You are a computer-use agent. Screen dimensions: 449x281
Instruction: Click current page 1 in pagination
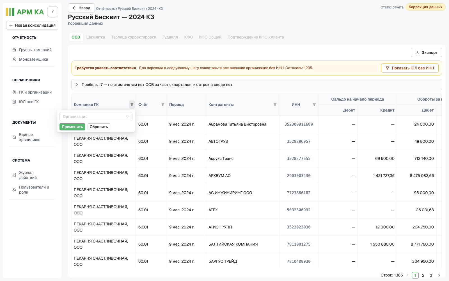[x=415, y=275]
